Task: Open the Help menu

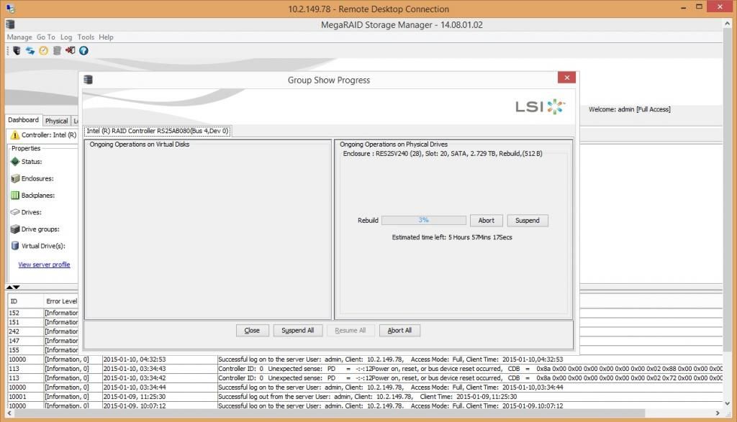Action: click(106, 37)
